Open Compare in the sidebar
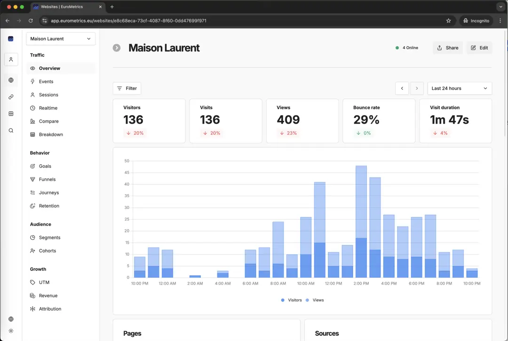The image size is (508, 341). click(61, 121)
